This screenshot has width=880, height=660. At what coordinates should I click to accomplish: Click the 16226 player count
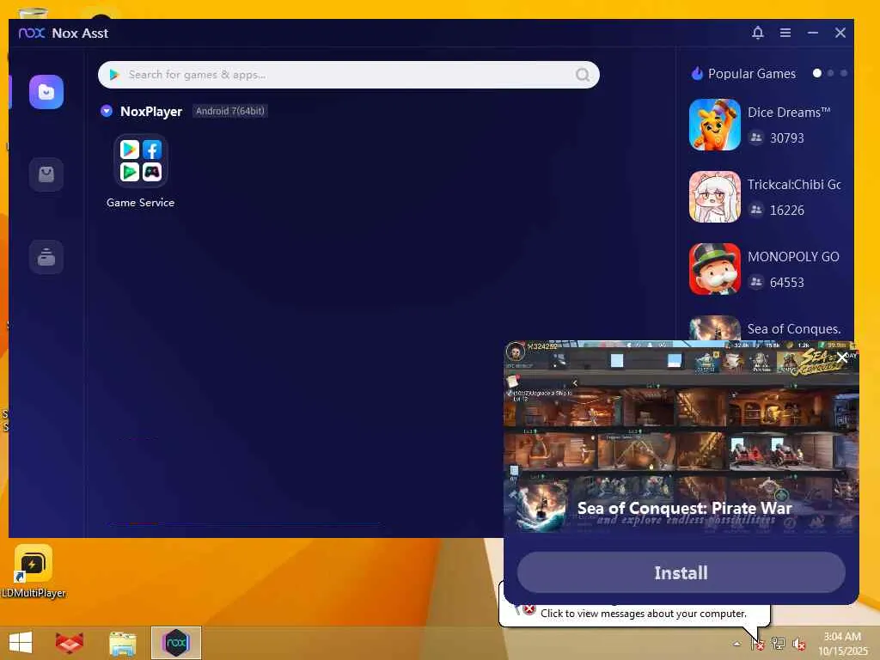(786, 211)
